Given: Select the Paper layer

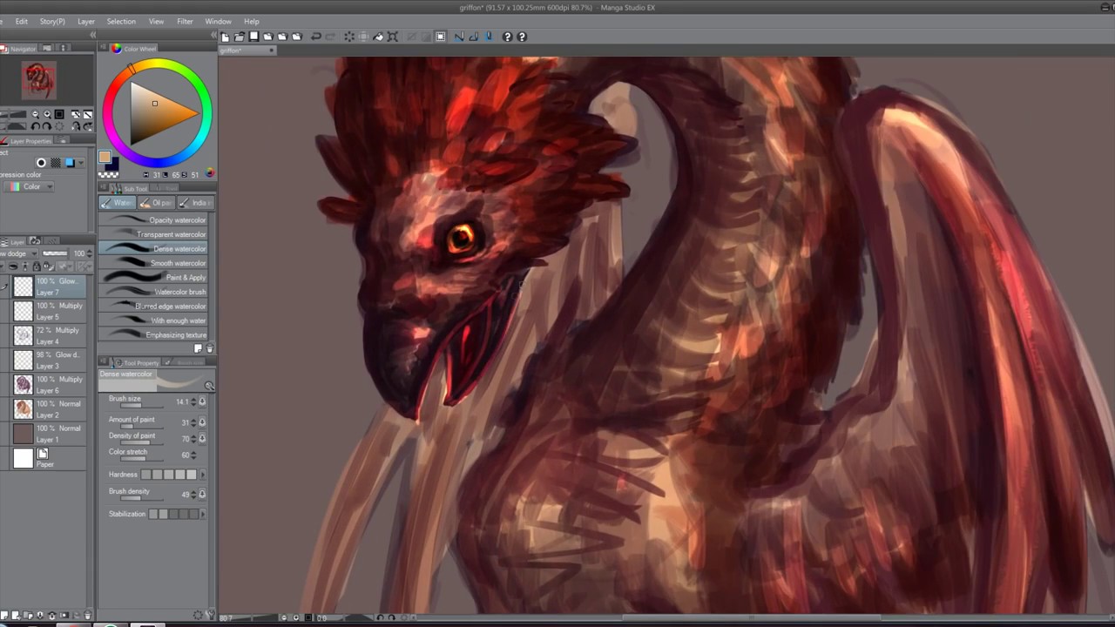Looking at the screenshot, I should pos(48,458).
